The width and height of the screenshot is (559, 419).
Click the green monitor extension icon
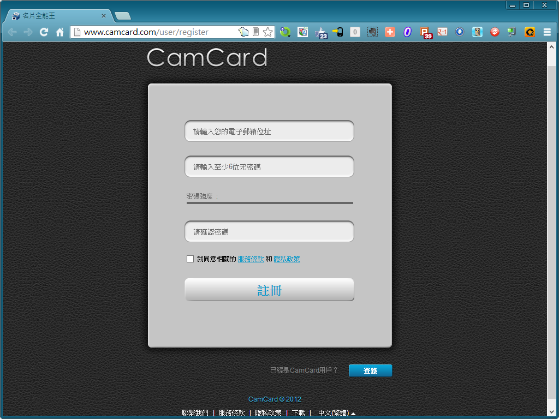pos(512,32)
